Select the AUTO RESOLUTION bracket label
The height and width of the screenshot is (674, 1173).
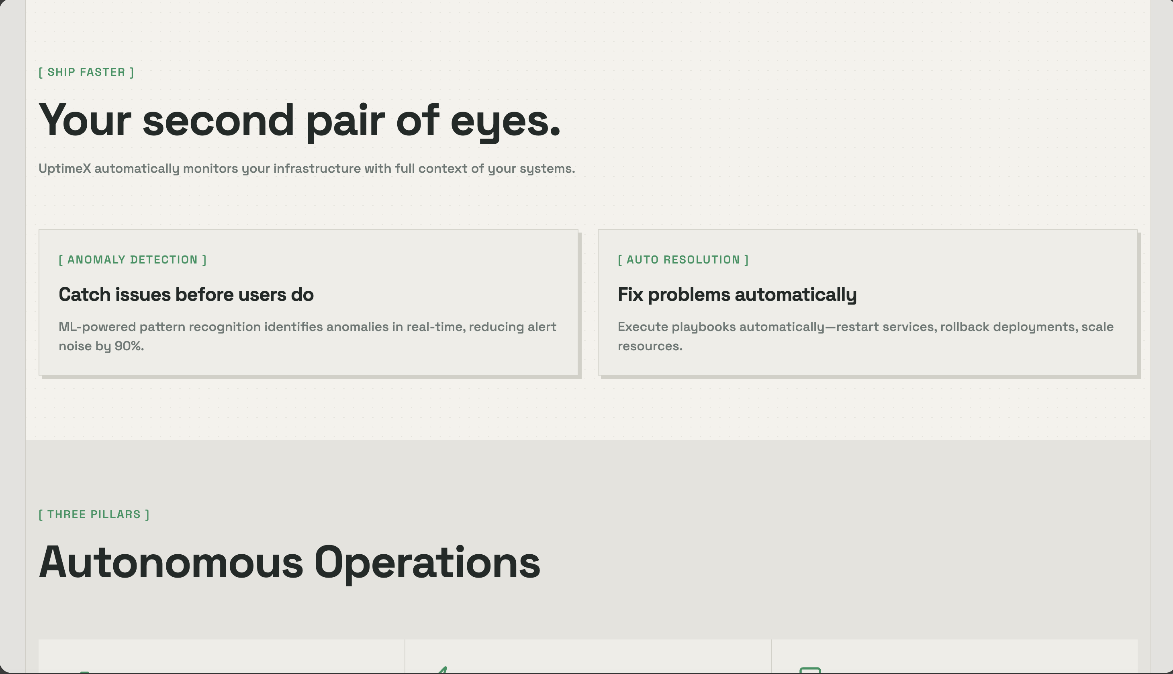pos(683,260)
